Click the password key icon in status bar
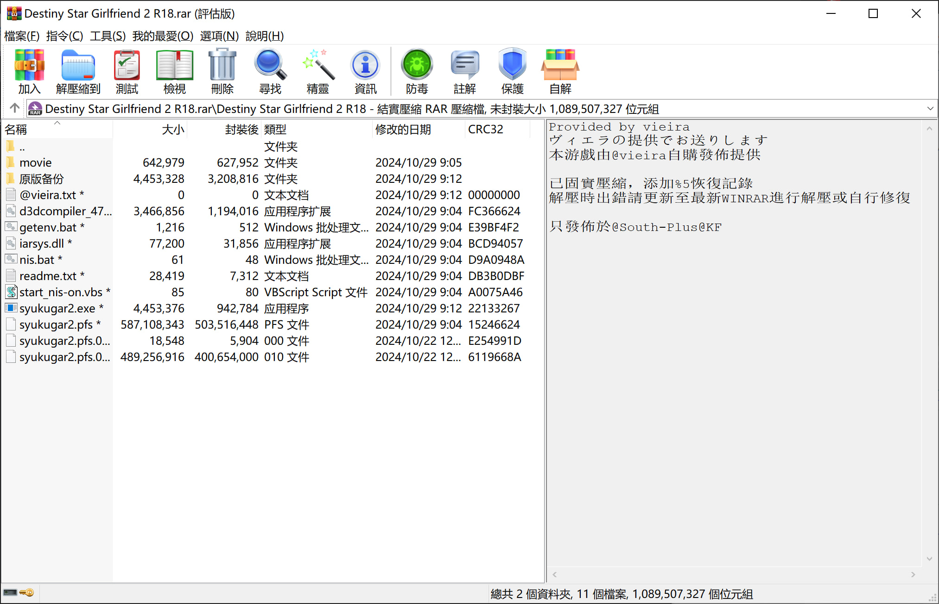Image resolution: width=939 pixels, height=604 pixels. pos(27,593)
